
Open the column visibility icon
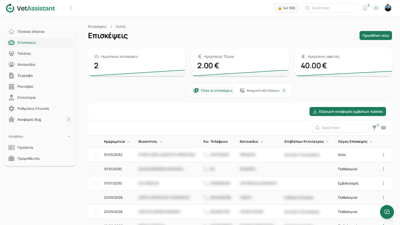(383, 128)
